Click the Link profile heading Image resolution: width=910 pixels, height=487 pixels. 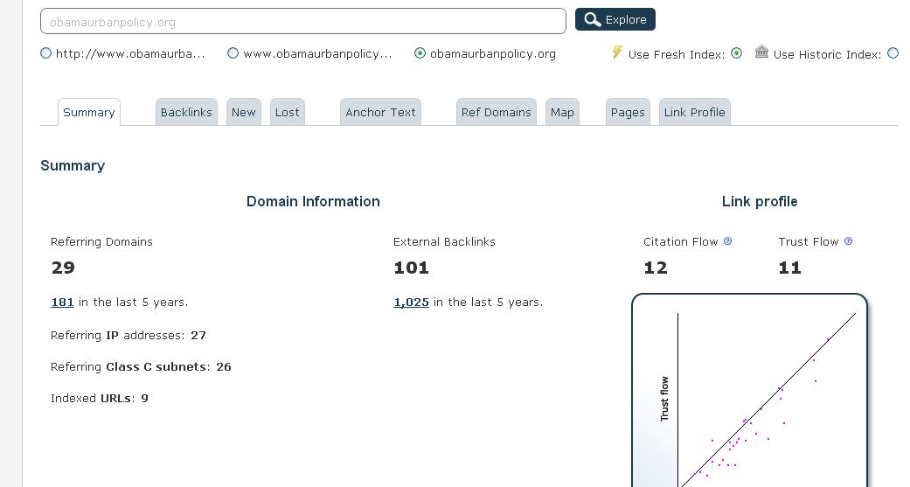click(x=760, y=201)
